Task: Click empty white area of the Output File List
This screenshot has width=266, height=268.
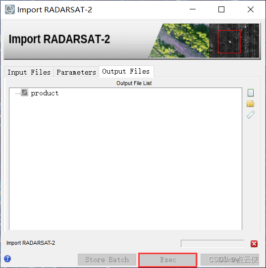Action: click(125, 162)
